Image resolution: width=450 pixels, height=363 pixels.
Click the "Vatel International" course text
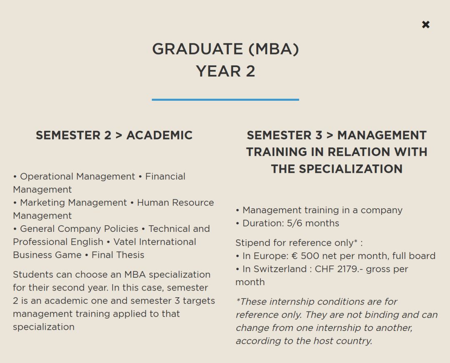[x=155, y=242]
